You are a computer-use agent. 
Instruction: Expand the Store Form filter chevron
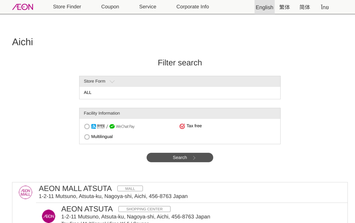coord(112,82)
